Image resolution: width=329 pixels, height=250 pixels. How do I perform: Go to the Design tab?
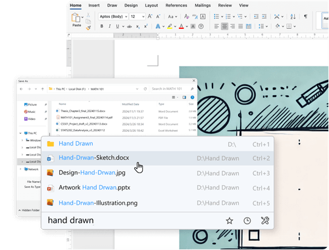[x=131, y=5]
